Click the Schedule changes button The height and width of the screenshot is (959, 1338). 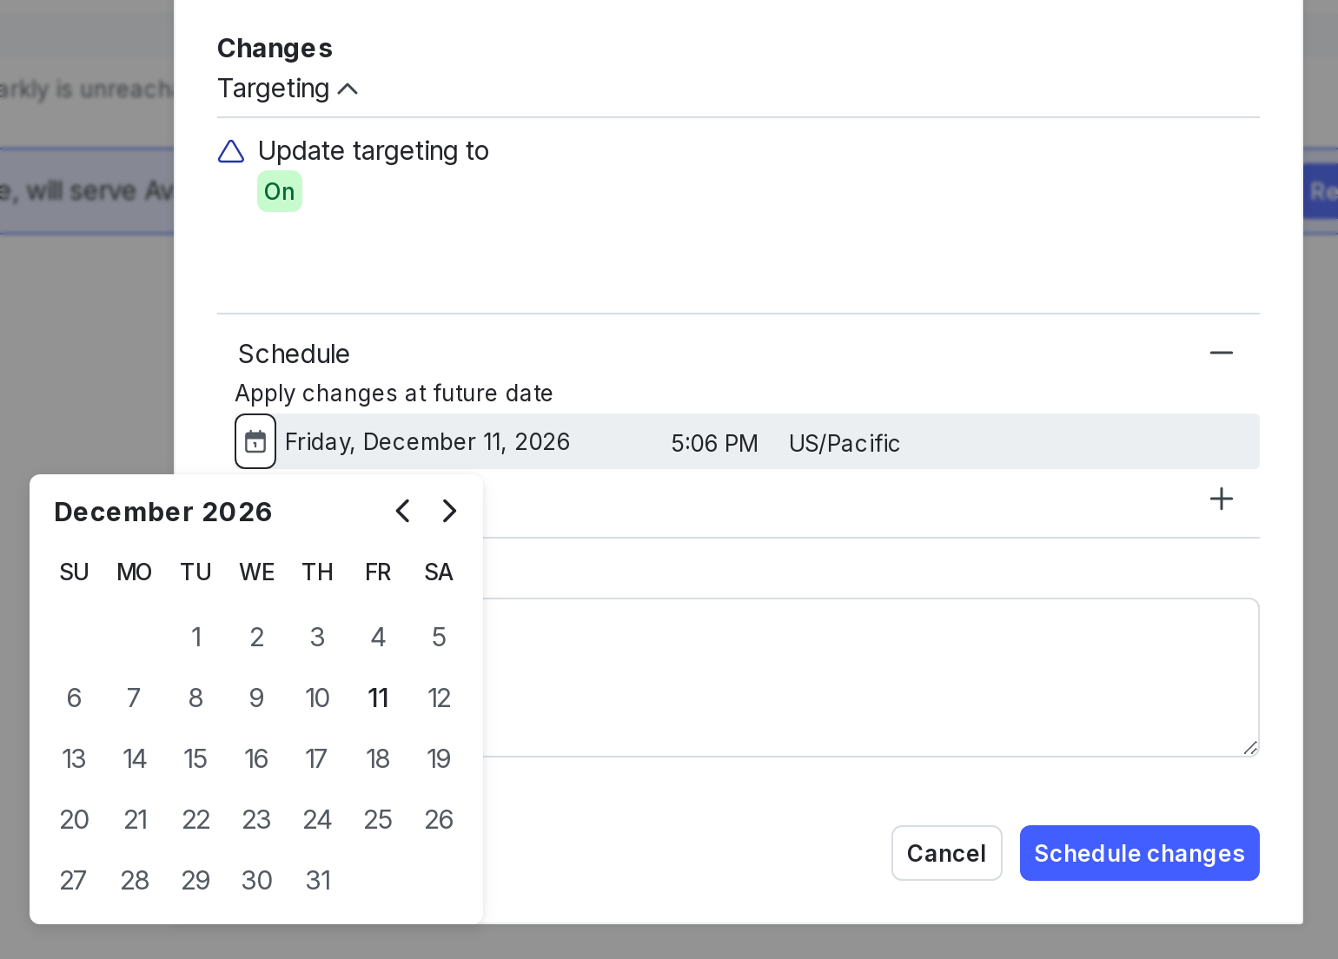click(1140, 853)
